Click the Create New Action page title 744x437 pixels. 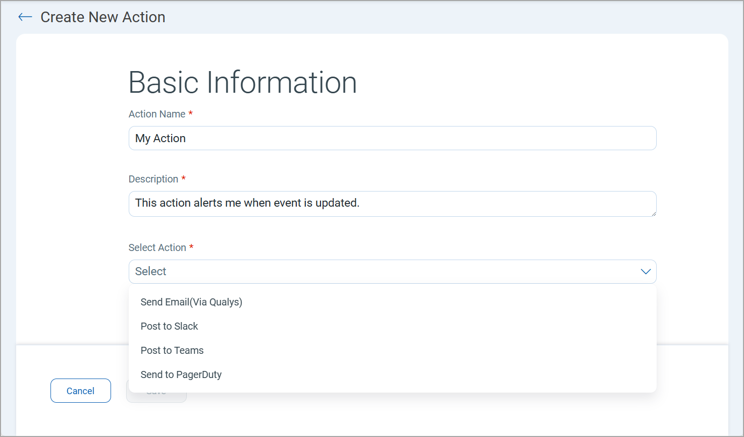click(102, 17)
